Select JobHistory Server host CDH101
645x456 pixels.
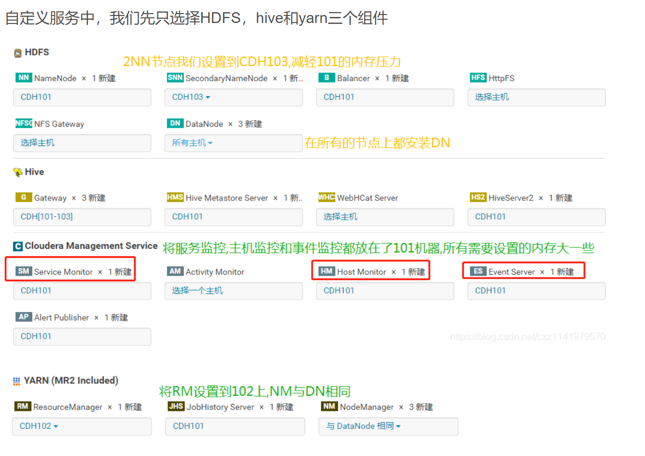235,426
